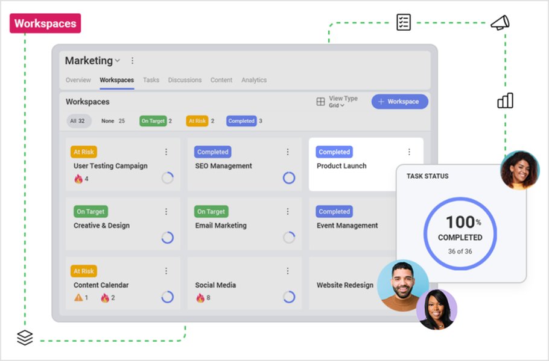Click the Completed badge on SEO Management

[212, 152]
